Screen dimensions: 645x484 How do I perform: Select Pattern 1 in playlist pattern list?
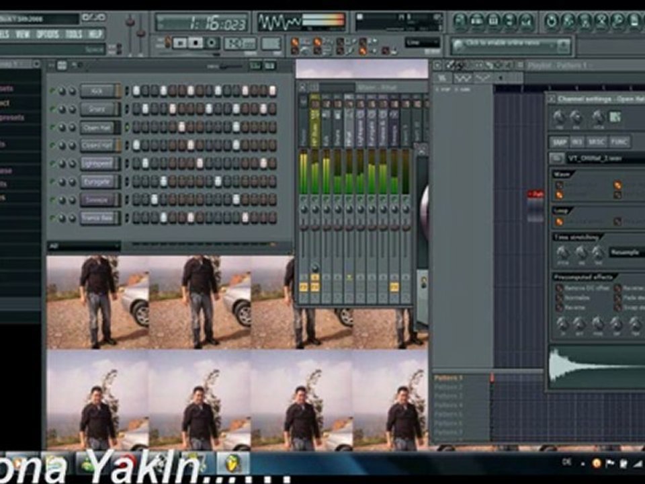448,377
